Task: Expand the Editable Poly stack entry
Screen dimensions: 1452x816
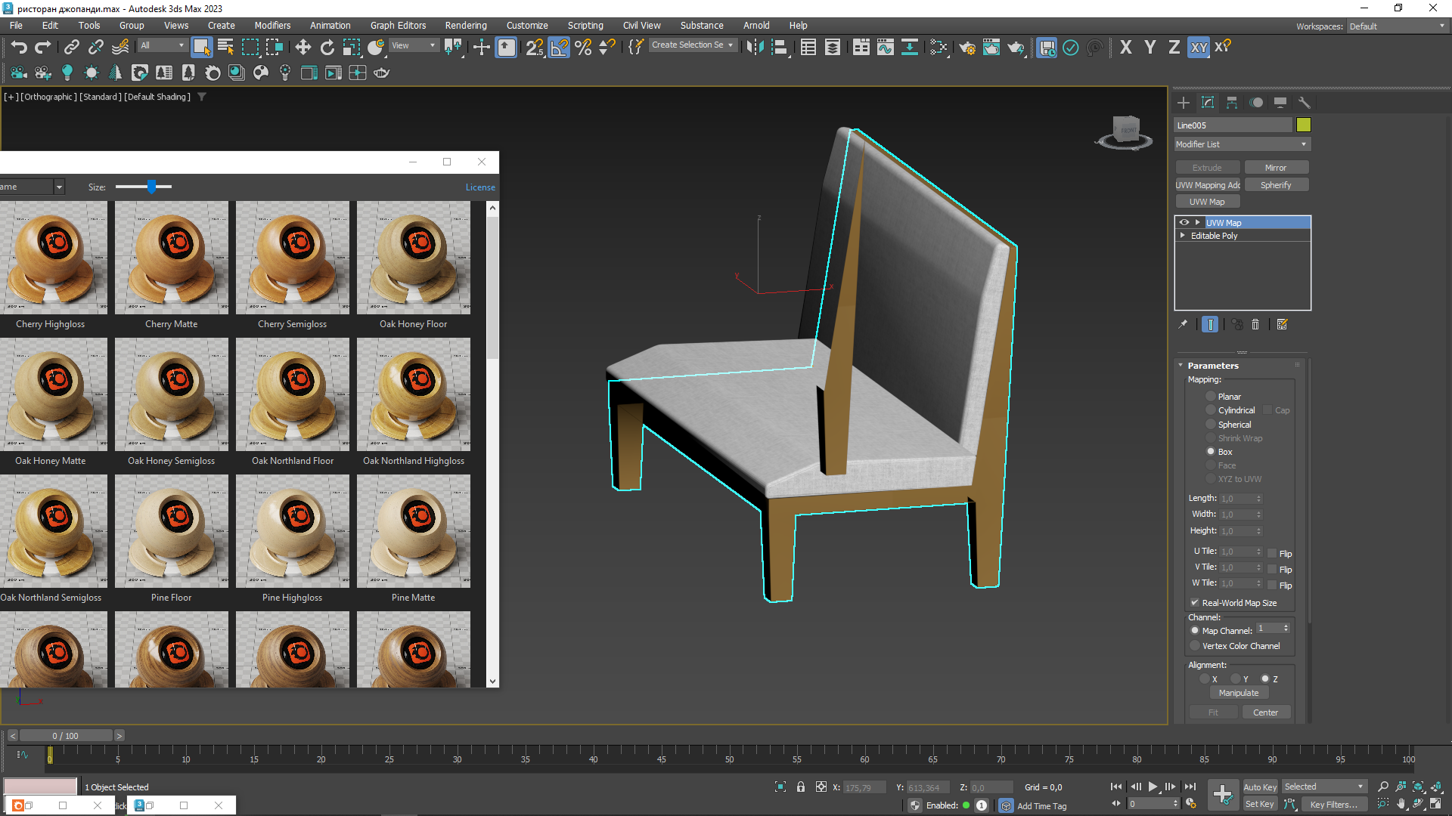Action: (1183, 236)
